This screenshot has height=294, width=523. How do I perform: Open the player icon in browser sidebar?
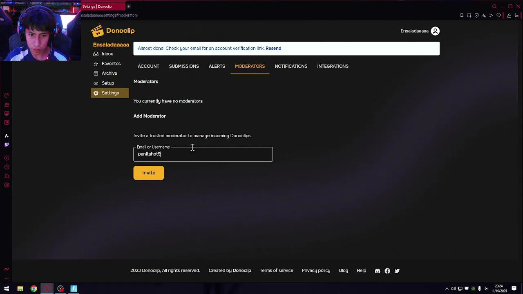(x=7, y=158)
